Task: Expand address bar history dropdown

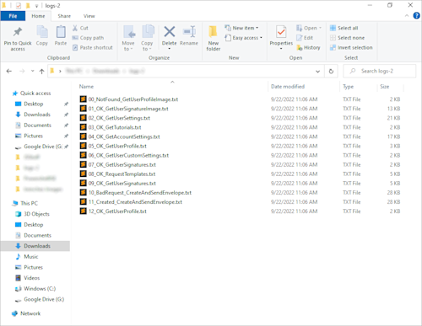Action: tap(317, 72)
